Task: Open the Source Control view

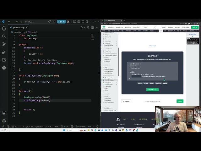Action: 4,44
